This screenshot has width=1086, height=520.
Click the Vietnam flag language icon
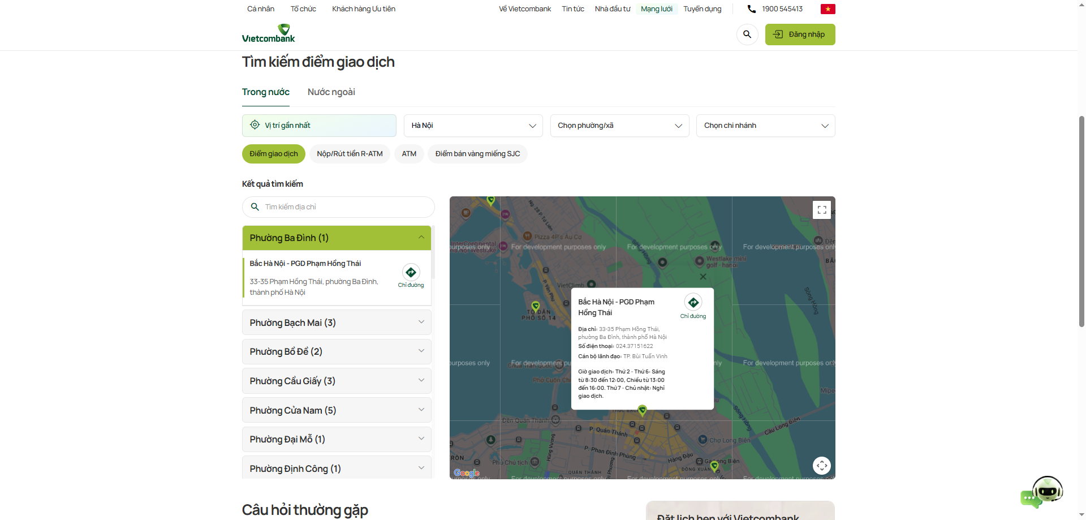(x=828, y=9)
